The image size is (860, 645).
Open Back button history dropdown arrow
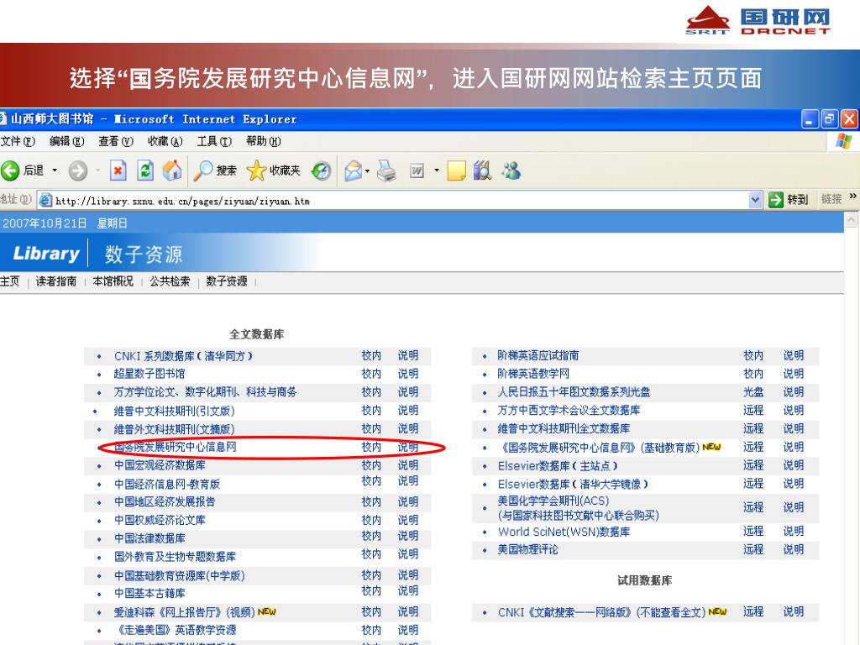[55, 170]
